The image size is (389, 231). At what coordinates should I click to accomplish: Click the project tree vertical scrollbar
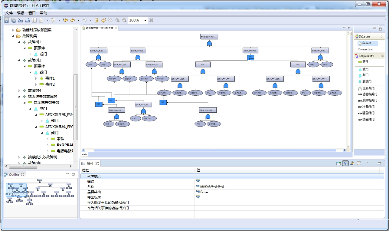click(76, 107)
